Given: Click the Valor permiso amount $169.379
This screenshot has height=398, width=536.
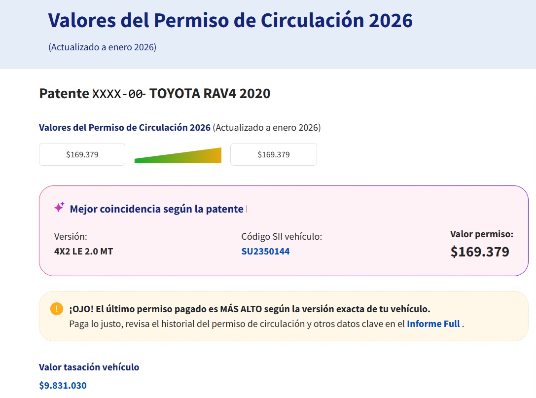Looking at the screenshot, I should click(x=479, y=252).
